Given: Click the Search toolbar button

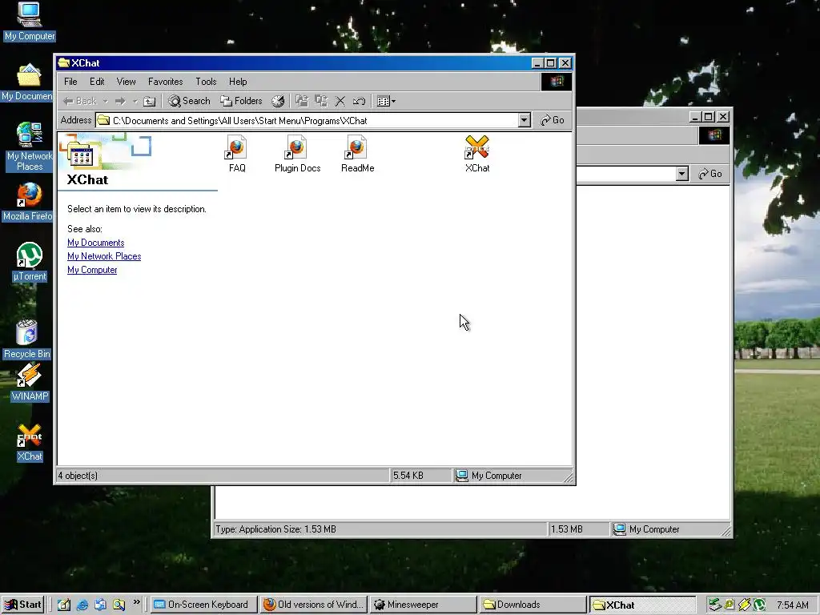Looking at the screenshot, I should tap(189, 101).
